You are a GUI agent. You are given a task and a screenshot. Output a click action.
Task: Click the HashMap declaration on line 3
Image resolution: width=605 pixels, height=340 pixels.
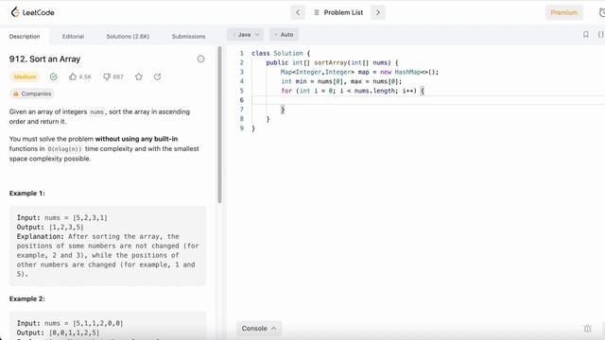pyautogui.click(x=359, y=72)
